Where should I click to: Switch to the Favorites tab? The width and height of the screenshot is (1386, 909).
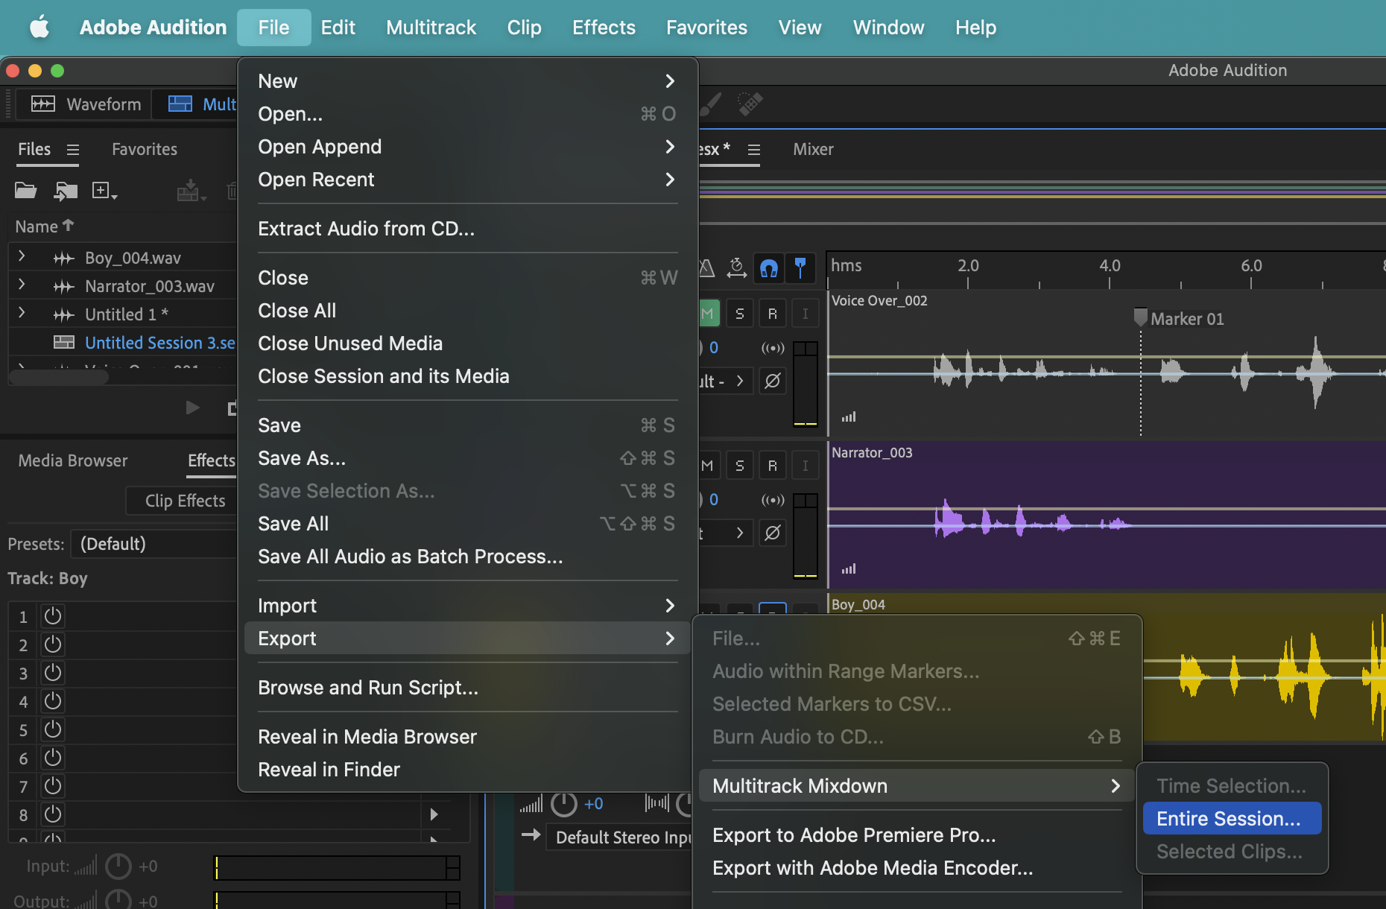[145, 150]
